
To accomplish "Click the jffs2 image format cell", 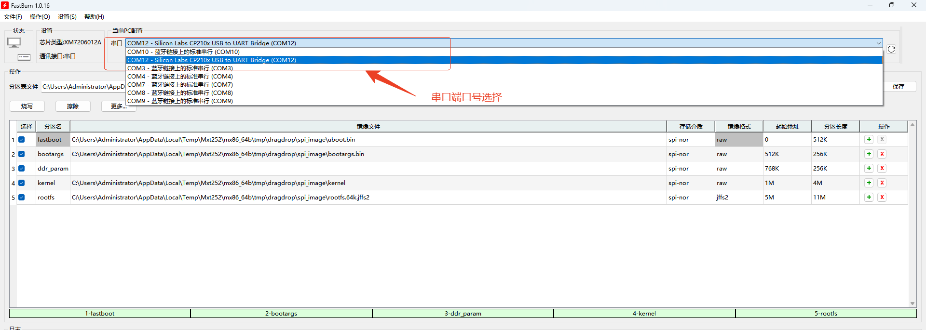I will click(739, 198).
